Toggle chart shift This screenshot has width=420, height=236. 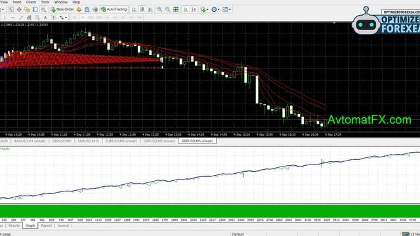coord(194,10)
